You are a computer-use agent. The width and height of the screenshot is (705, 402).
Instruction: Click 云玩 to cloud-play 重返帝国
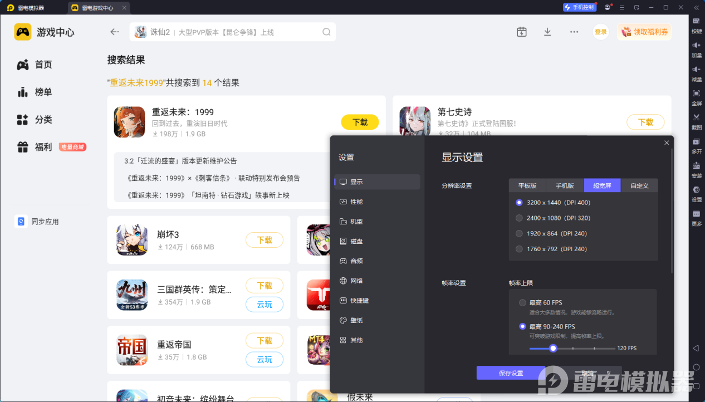coord(265,360)
